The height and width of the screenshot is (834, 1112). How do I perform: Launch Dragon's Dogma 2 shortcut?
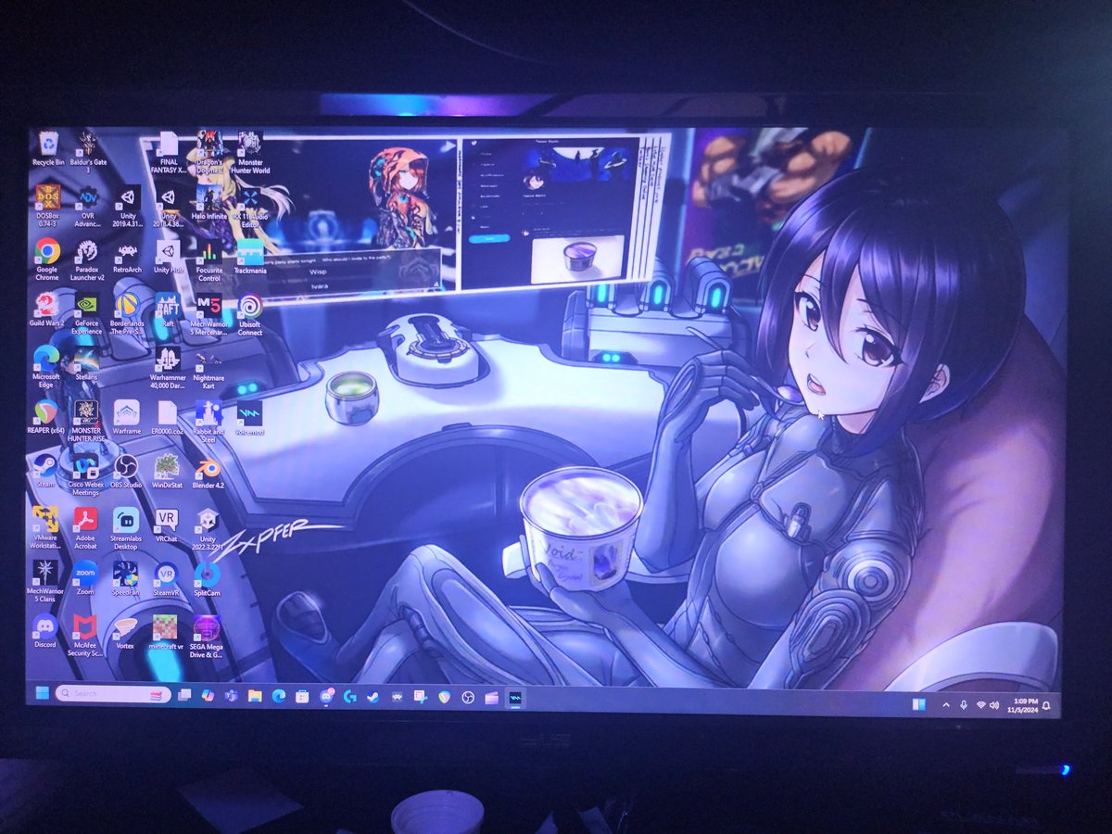(x=208, y=153)
